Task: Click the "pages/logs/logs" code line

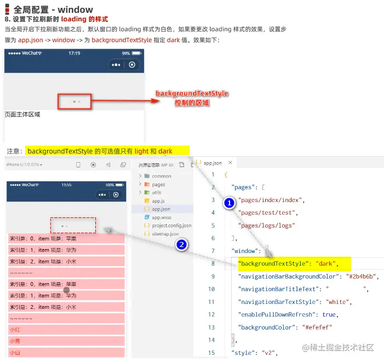Action: (266, 226)
